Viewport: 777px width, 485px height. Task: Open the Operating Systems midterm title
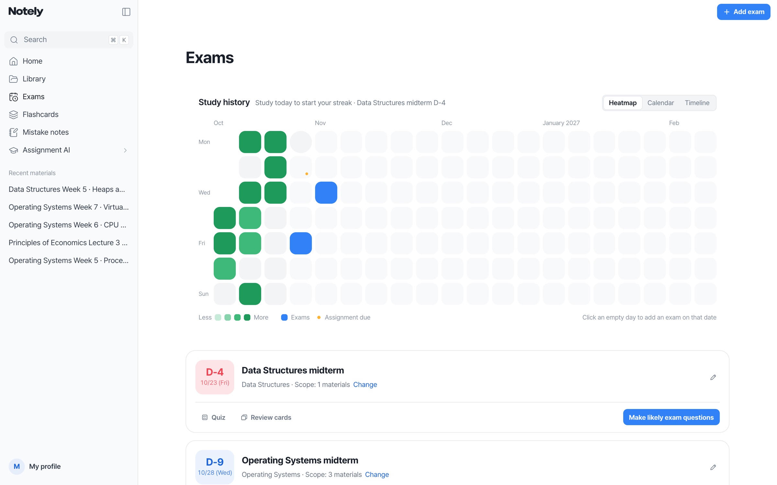[x=300, y=460]
